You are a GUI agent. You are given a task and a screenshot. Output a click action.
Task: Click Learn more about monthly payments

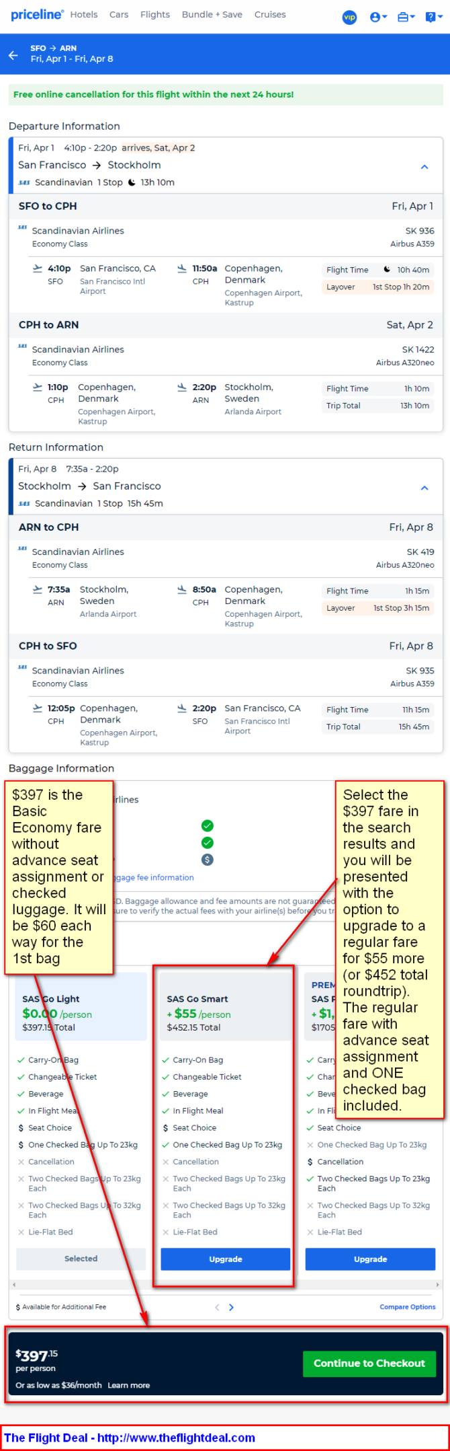pos(129,1385)
